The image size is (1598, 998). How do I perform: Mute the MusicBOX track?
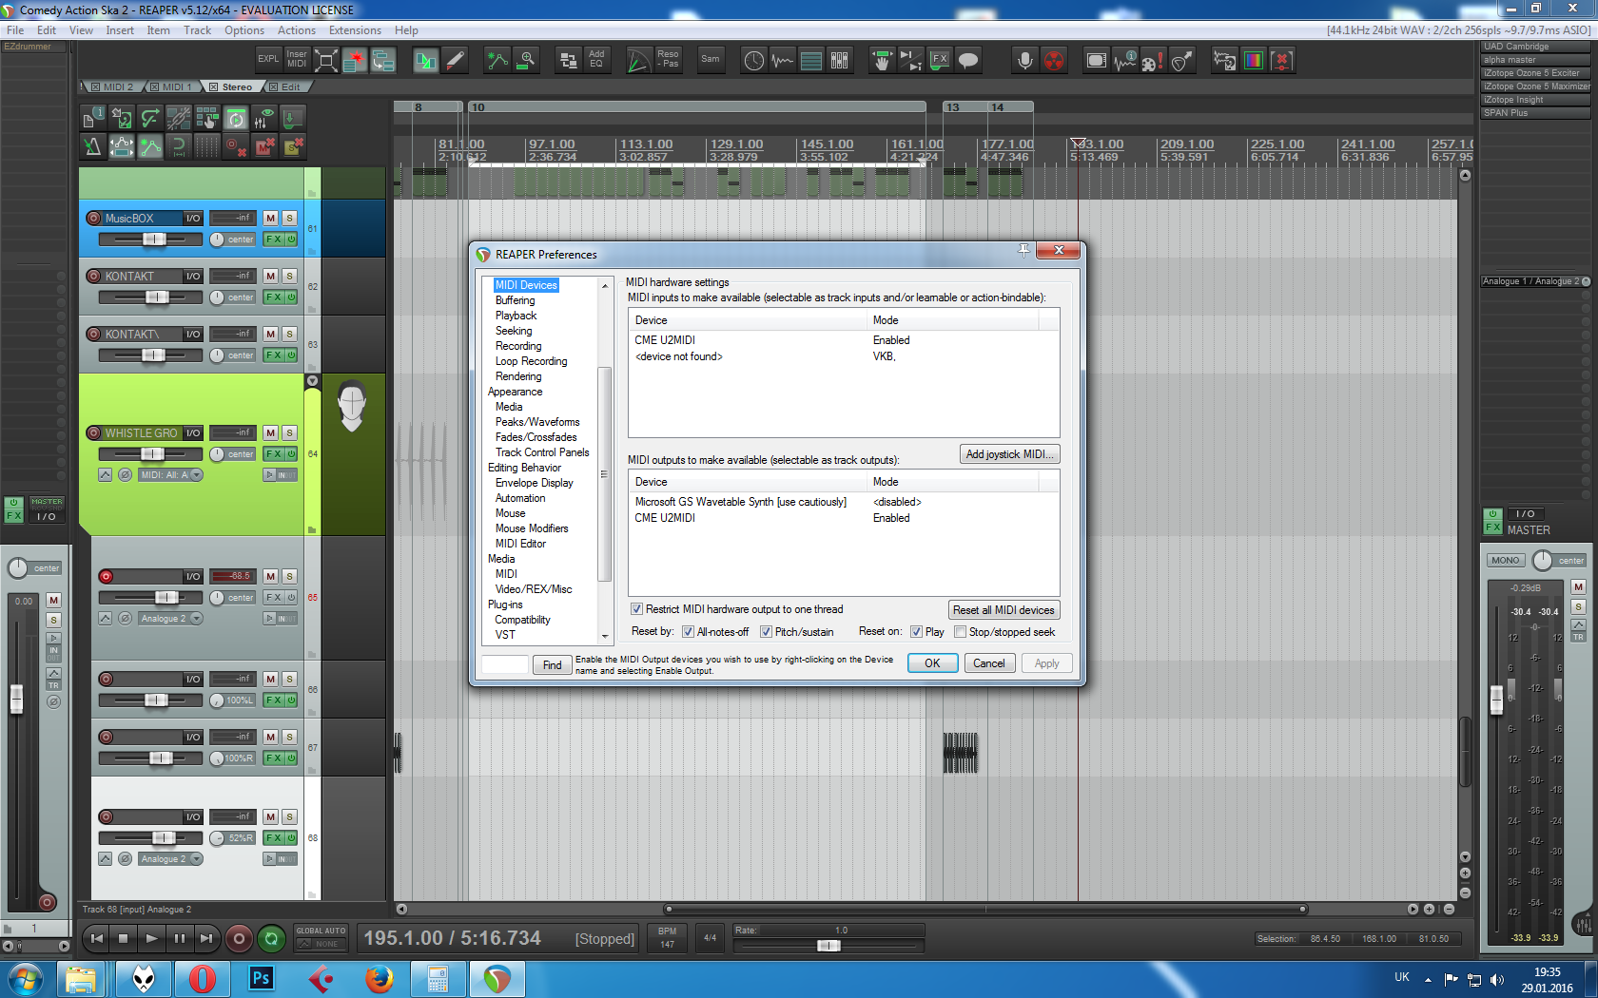(x=271, y=219)
